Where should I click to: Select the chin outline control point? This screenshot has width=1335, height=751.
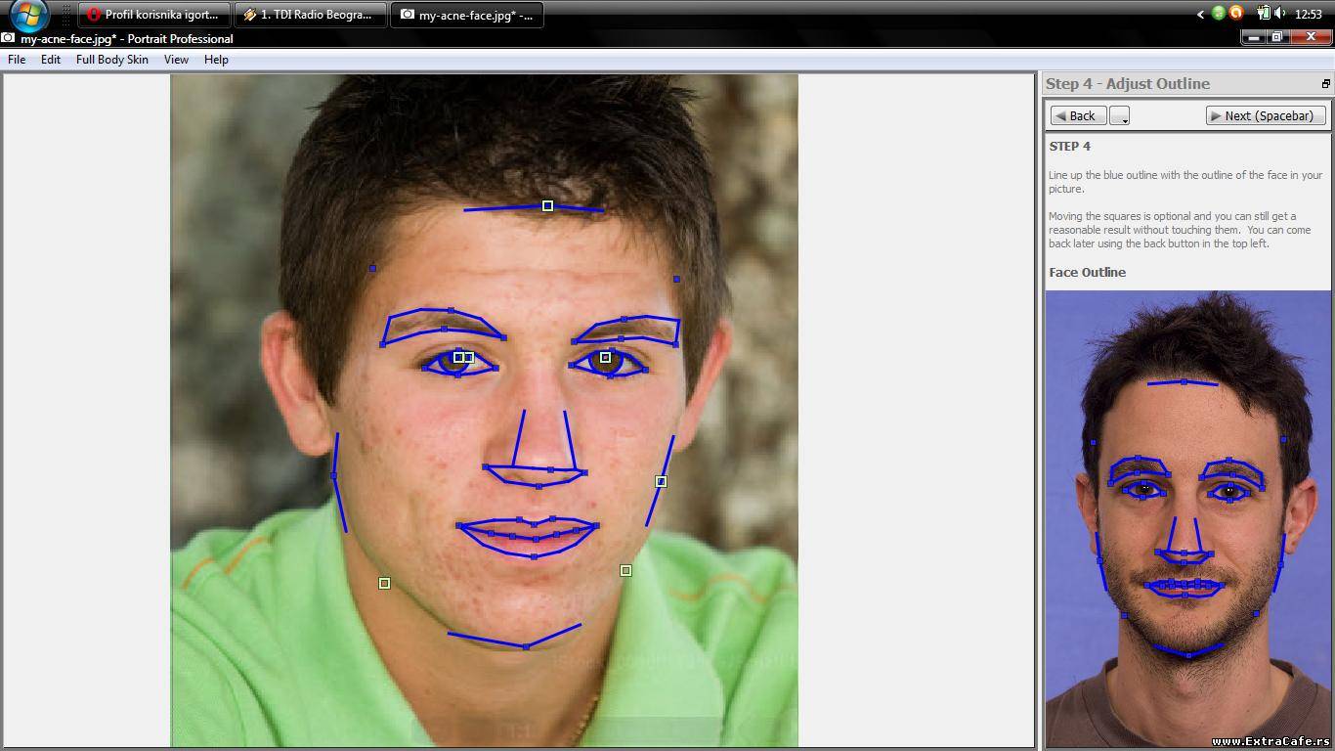pyautogui.click(x=526, y=647)
